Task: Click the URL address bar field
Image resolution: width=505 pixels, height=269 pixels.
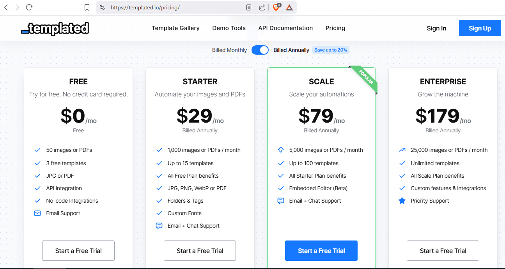Action: coord(175,7)
